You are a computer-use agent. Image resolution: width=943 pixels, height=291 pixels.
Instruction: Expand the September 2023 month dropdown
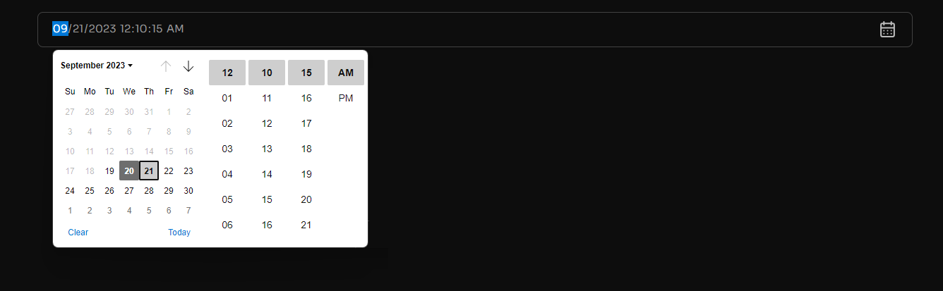pos(97,66)
